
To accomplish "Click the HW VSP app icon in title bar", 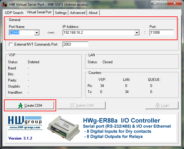I will click(5, 5).
